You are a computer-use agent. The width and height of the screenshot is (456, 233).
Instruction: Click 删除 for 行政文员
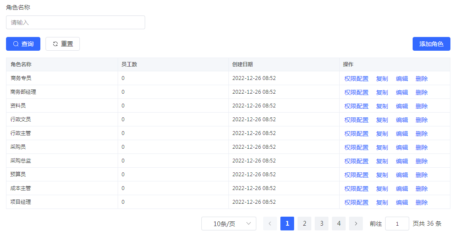(422, 120)
